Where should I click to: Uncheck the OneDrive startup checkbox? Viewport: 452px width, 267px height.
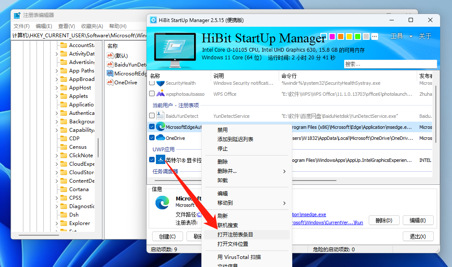(x=152, y=138)
